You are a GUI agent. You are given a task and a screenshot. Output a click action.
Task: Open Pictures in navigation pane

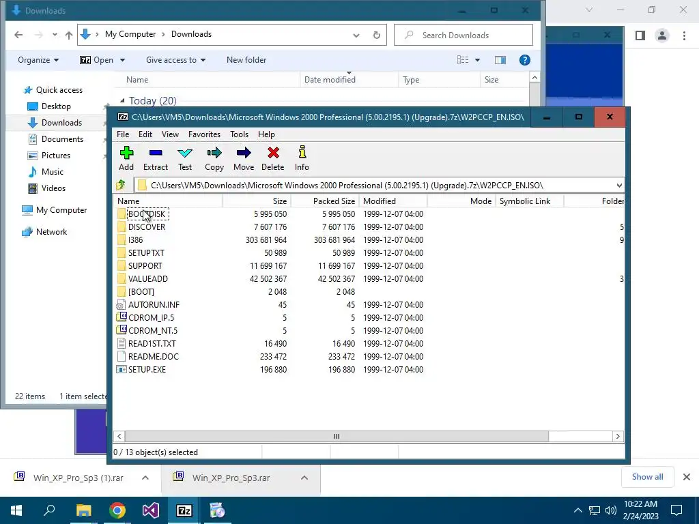coord(56,155)
